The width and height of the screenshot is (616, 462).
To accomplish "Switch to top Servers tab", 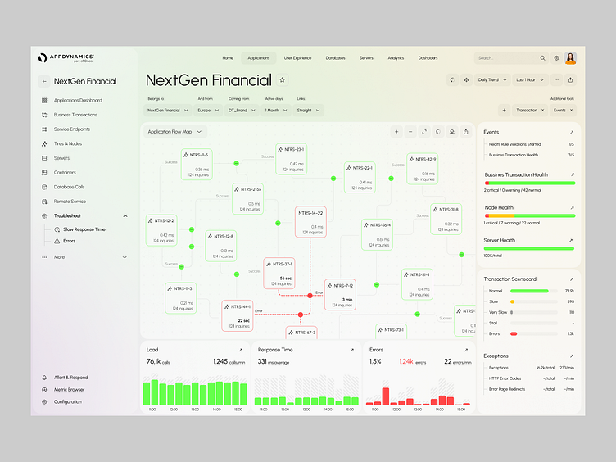I will (x=366, y=57).
